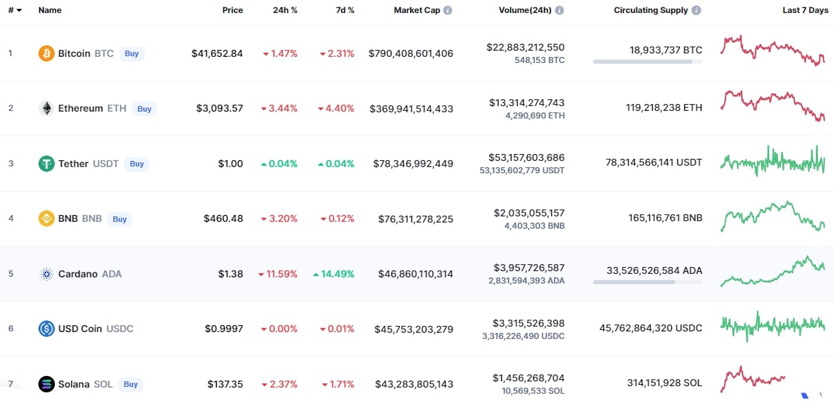Image resolution: width=833 pixels, height=404 pixels.
Task: Click USD Coin price $0.9997
Action: 224,329
